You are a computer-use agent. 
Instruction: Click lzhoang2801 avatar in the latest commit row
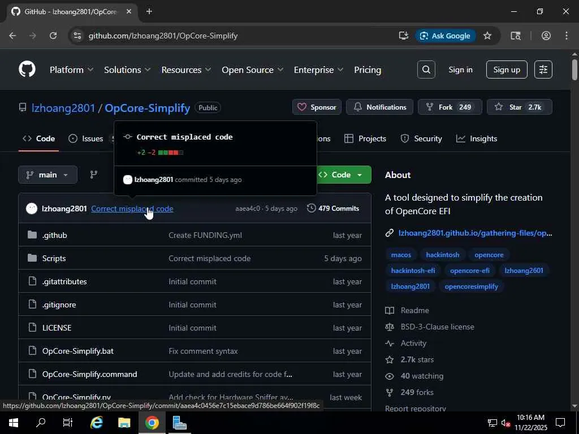point(32,209)
